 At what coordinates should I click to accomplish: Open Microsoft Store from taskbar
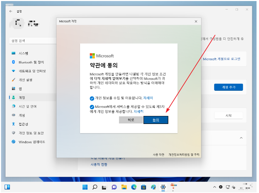144,187
